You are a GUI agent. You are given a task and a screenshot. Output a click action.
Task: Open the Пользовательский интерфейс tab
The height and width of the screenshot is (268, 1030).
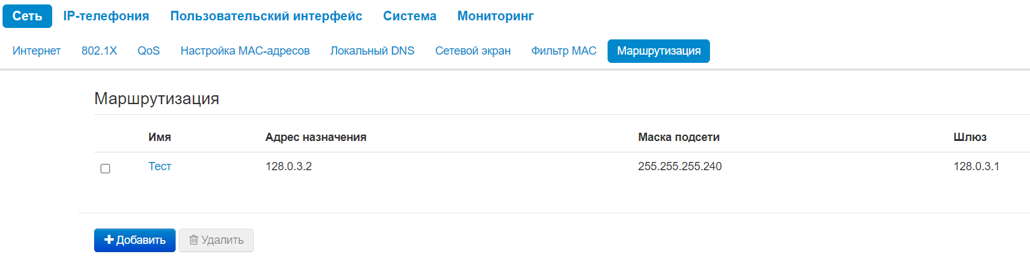coord(266,17)
